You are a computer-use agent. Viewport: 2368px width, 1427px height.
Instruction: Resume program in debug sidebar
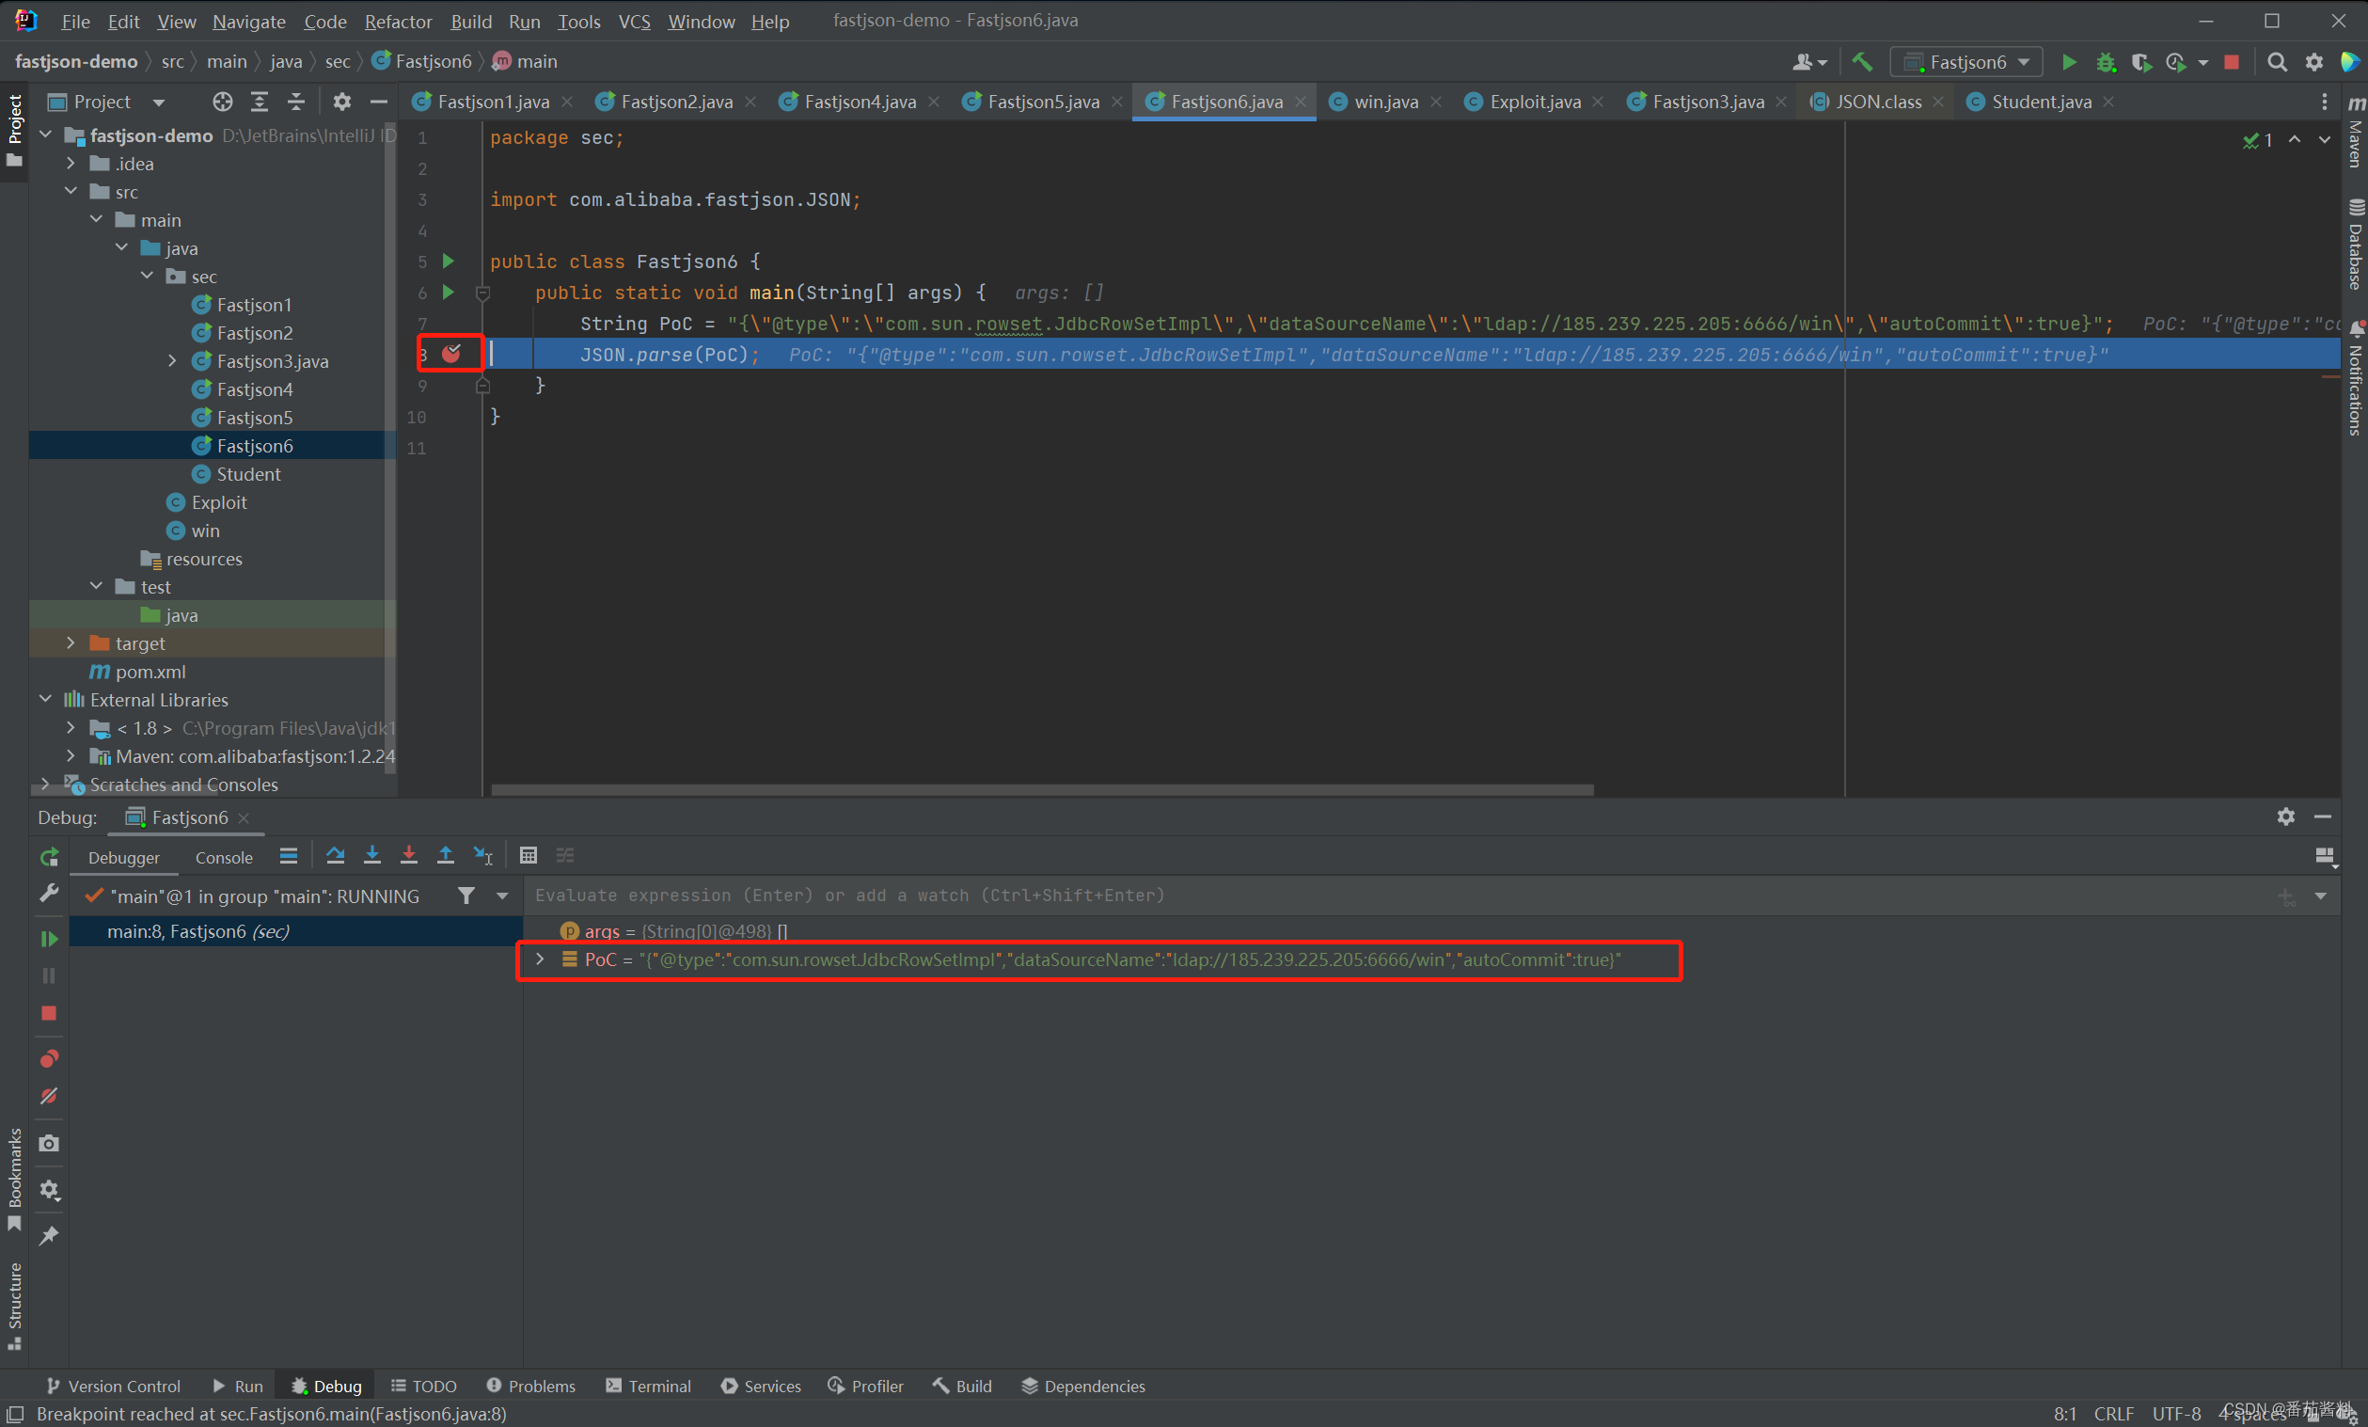tap(49, 939)
